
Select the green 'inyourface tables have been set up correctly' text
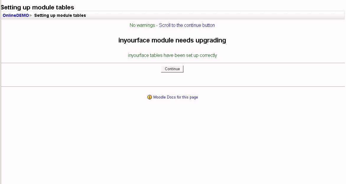(172, 55)
